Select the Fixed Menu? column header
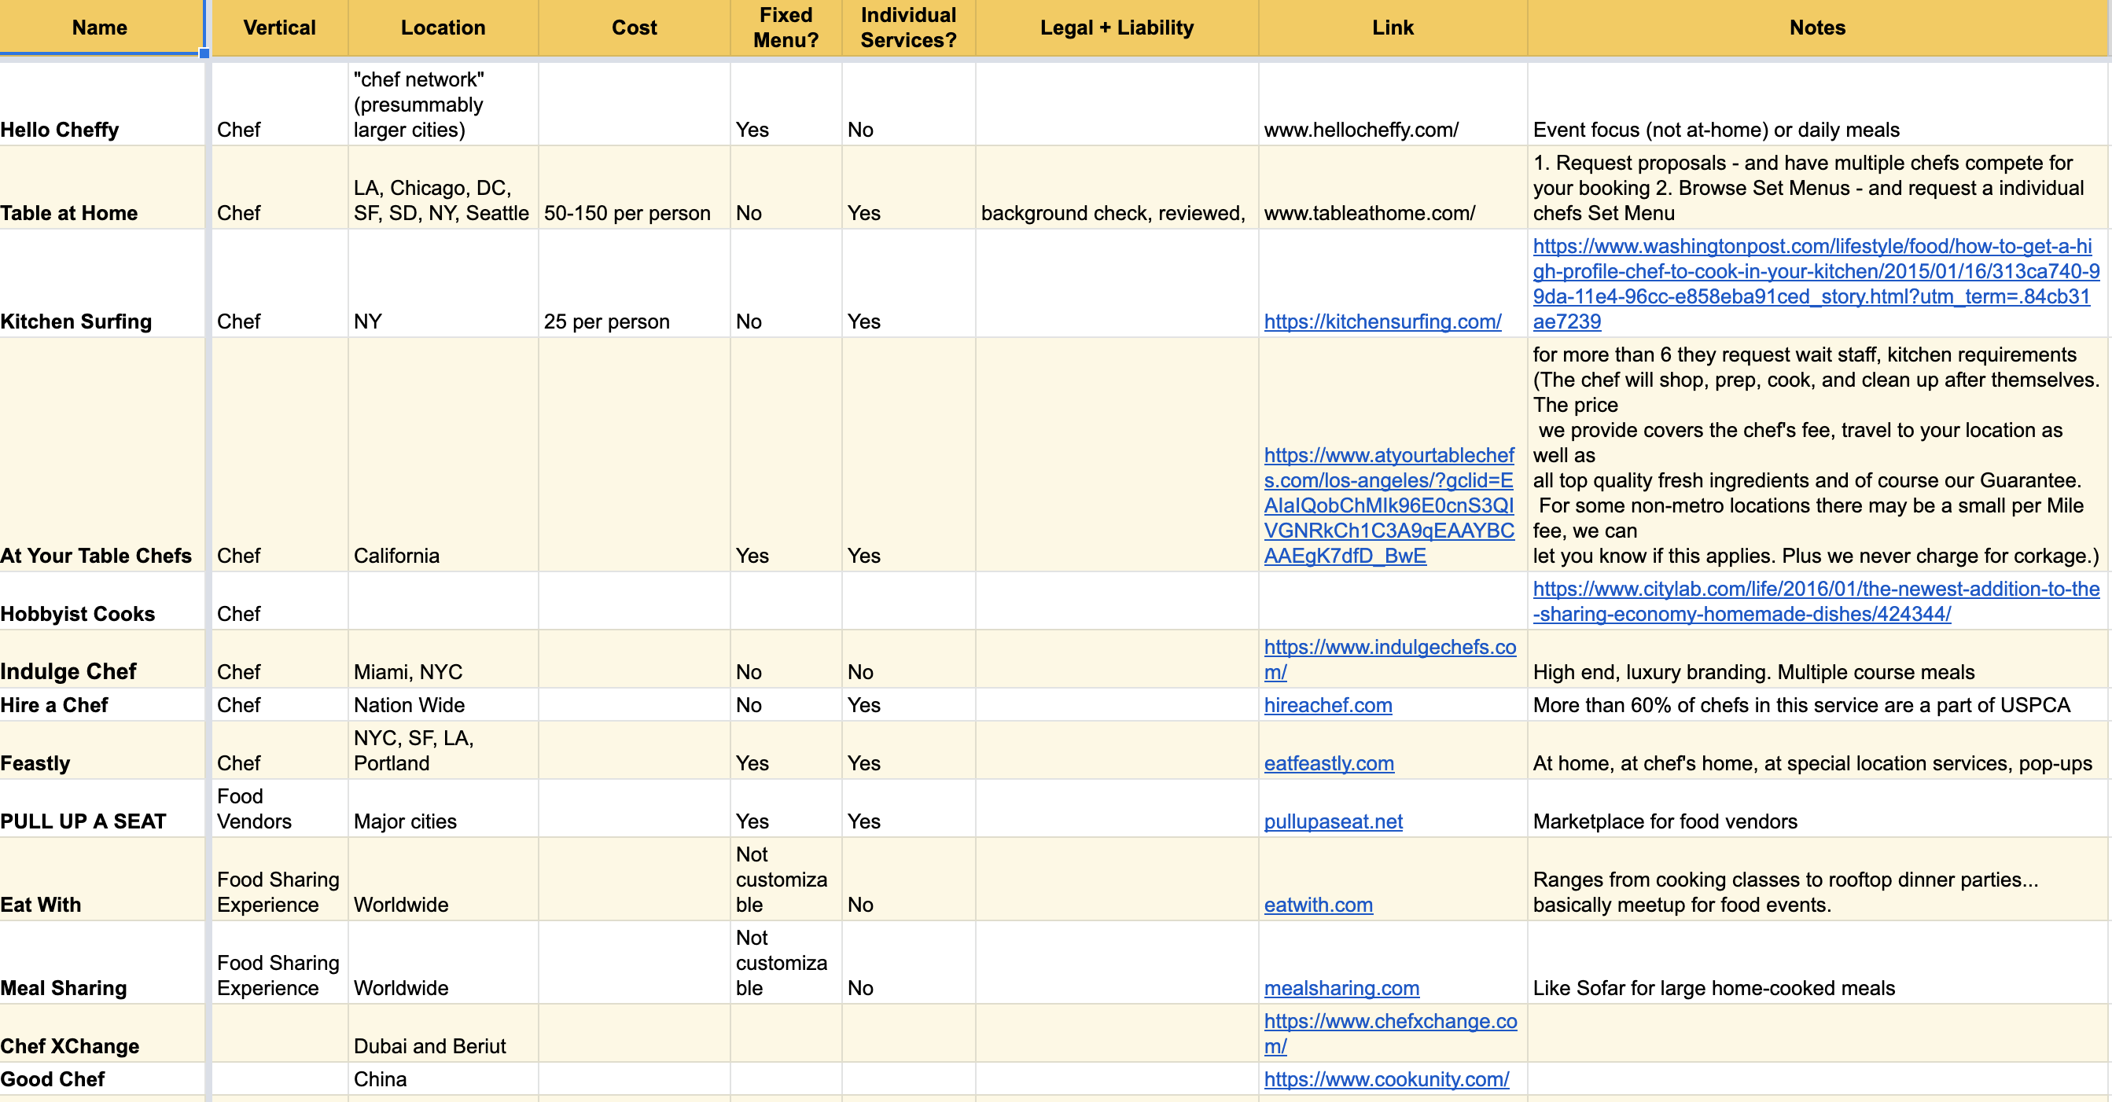Screen dimensions: 2112x1102 [x=786, y=28]
